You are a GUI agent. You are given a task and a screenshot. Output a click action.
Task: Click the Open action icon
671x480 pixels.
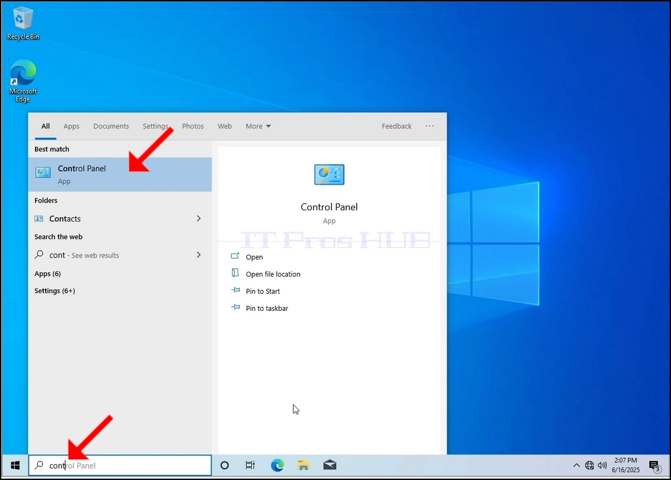coord(235,256)
